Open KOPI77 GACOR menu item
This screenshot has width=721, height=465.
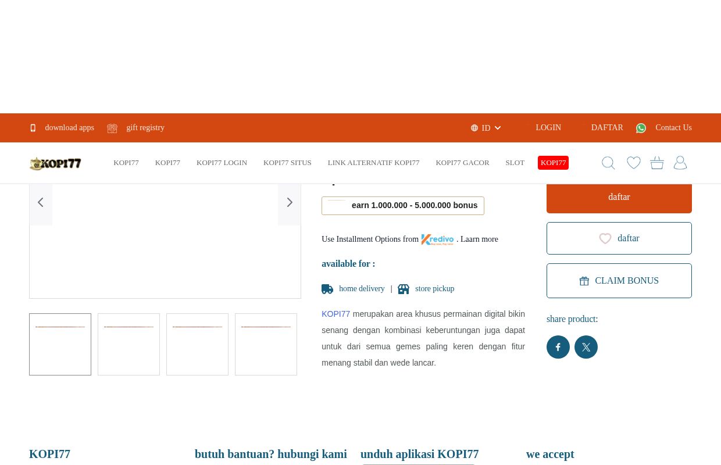pos(462,163)
